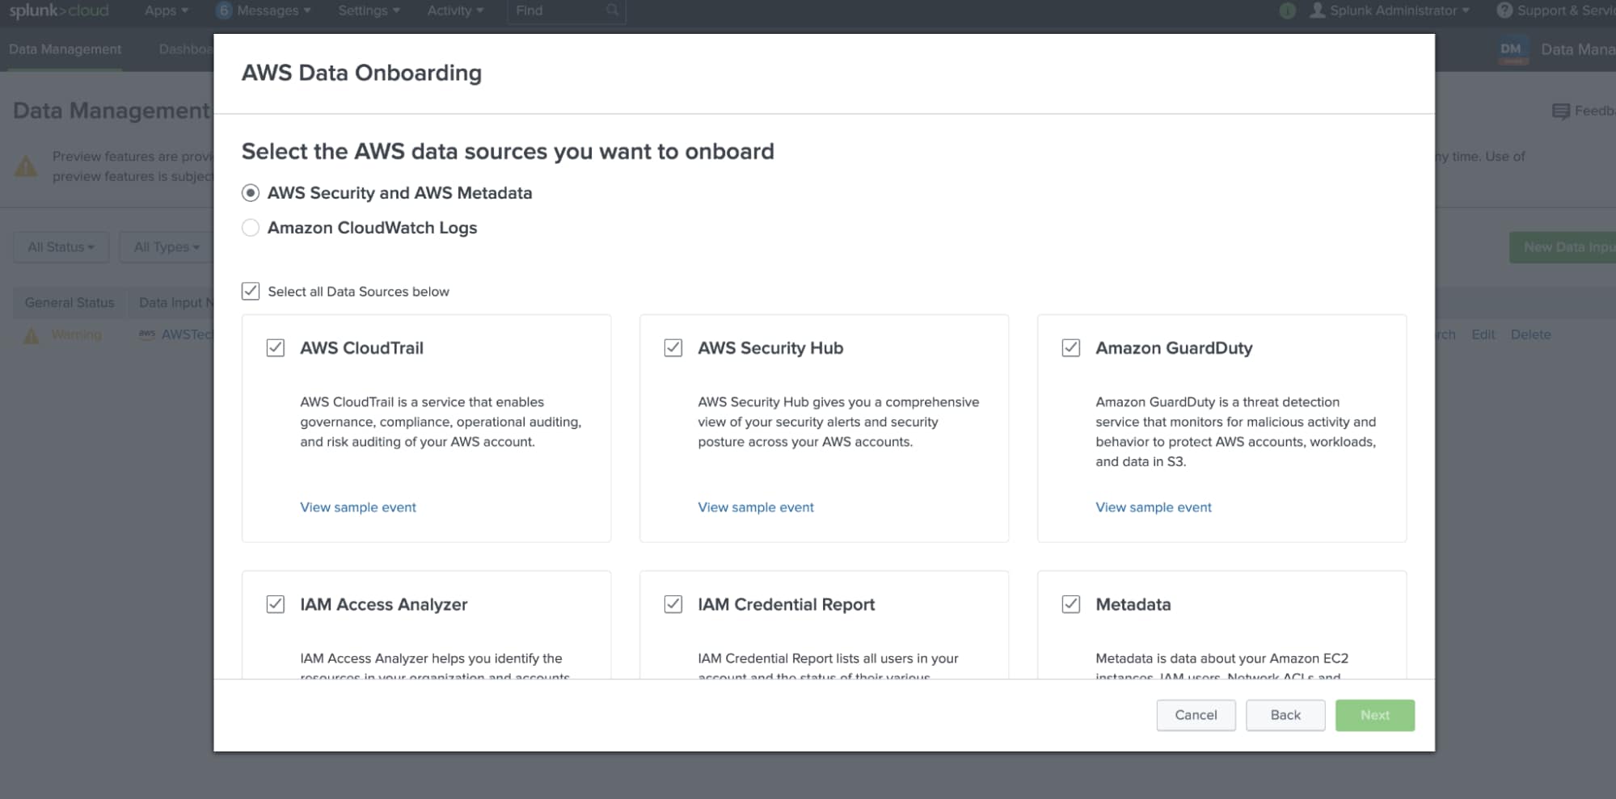Uncheck the IAM Access Analyzer checkbox
1616x799 pixels.
pyautogui.click(x=276, y=604)
